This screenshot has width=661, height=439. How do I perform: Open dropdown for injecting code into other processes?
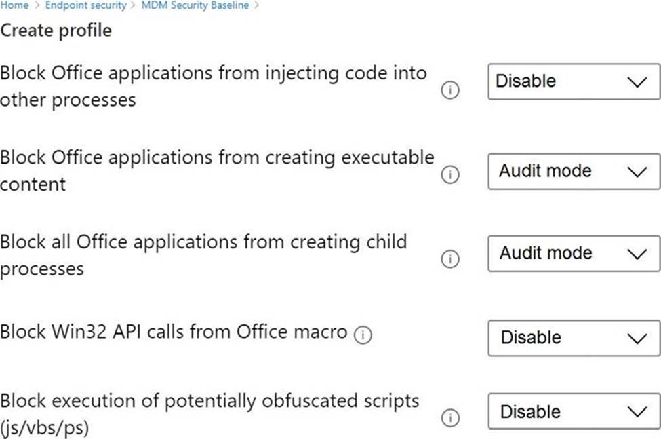pos(574,81)
